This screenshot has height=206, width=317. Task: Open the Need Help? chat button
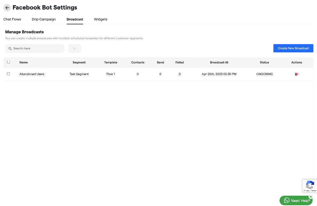(300, 201)
